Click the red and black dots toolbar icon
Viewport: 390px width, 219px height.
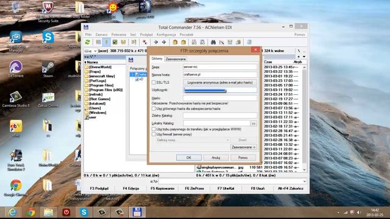144,42
